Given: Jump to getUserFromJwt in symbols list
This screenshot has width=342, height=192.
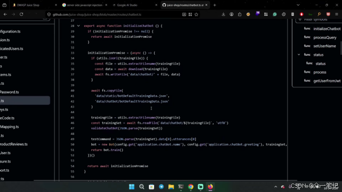Looking at the screenshot, I should point(327,81).
